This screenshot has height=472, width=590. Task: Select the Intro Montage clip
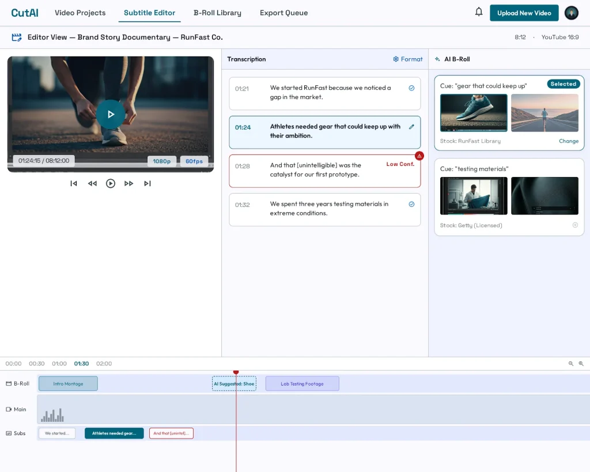pos(68,384)
